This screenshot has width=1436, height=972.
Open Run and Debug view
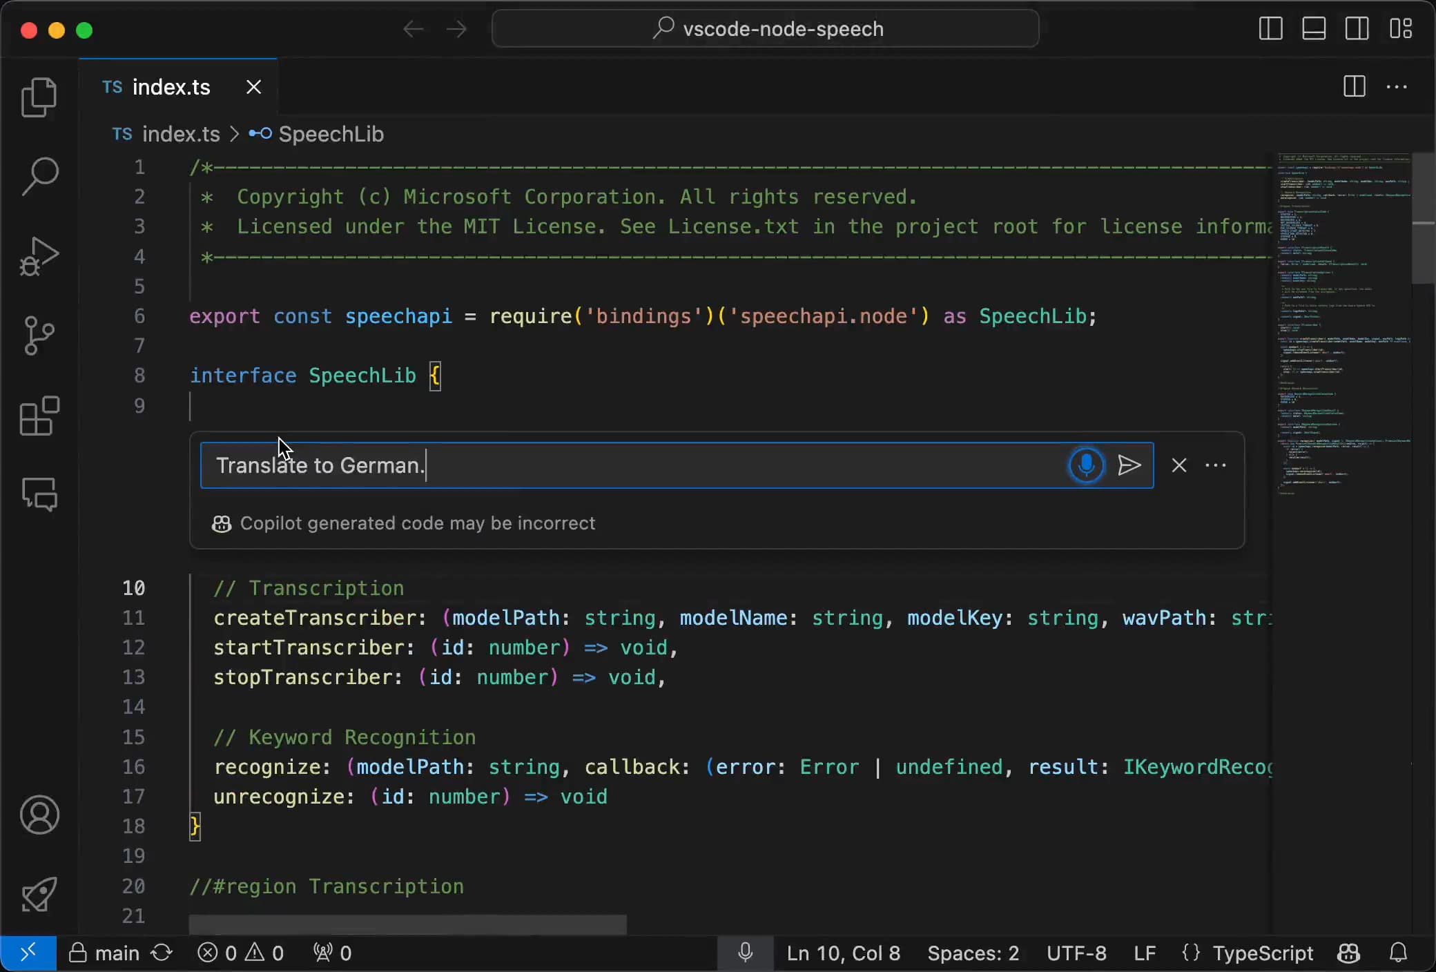tap(39, 256)
